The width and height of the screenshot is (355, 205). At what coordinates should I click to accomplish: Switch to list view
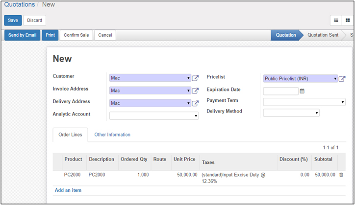tap(336, 20)
